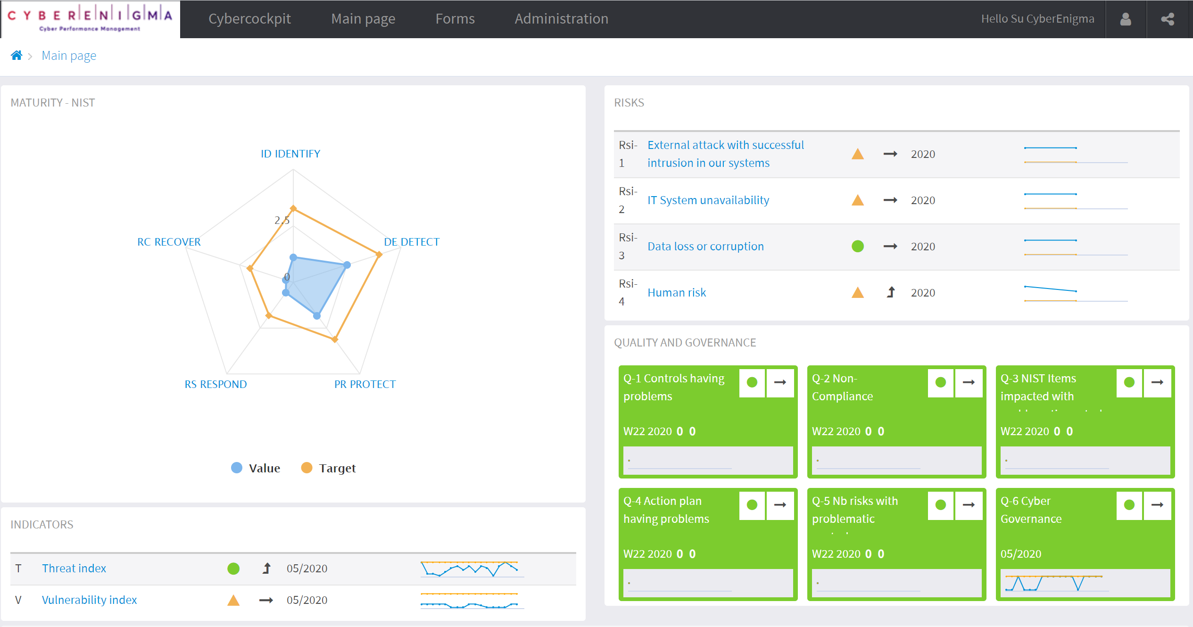The height and width of the screenshot is (627, 1193).
Task: Click the home icon in breadcrumb
Action: pyautogui.click(x=17, y=56)
